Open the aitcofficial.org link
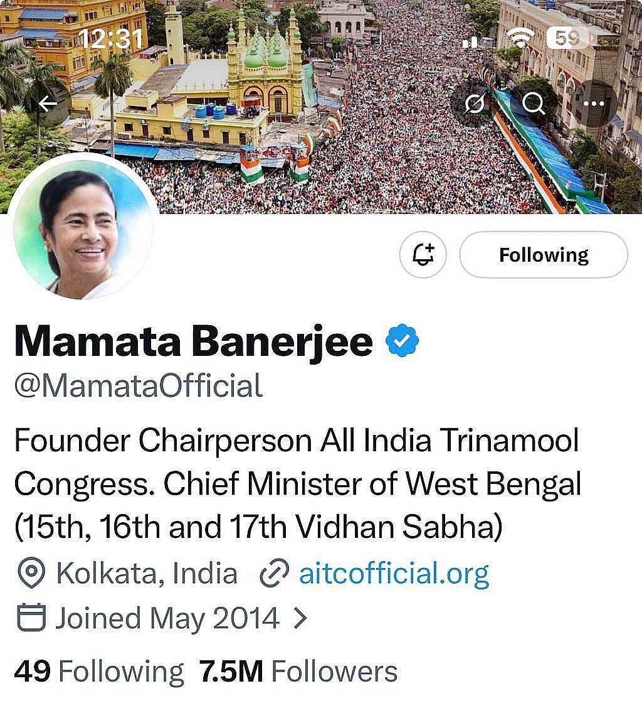Screen dimensions: 642x713 coord(394,574)
